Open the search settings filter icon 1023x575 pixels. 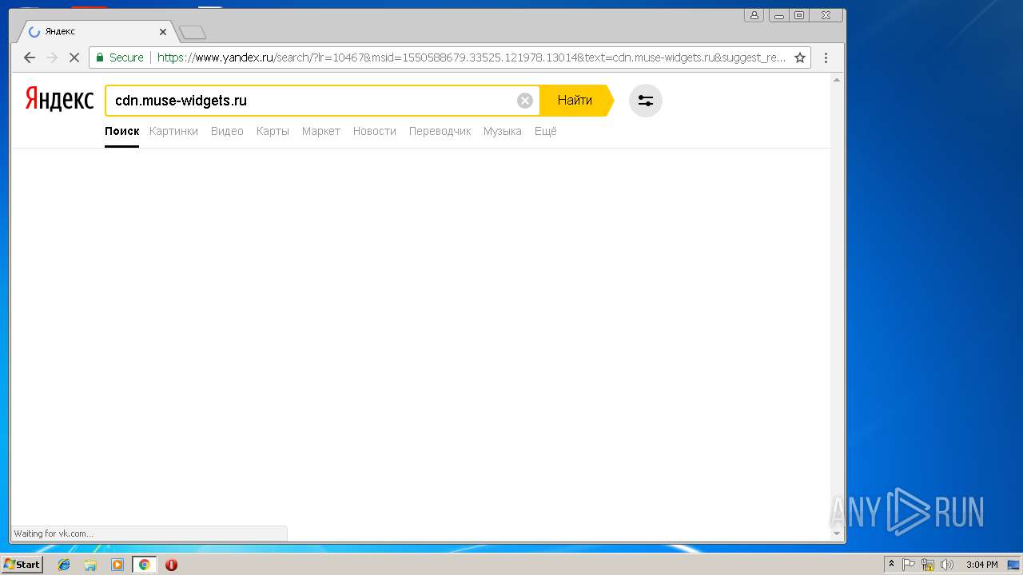coord(646,101)
